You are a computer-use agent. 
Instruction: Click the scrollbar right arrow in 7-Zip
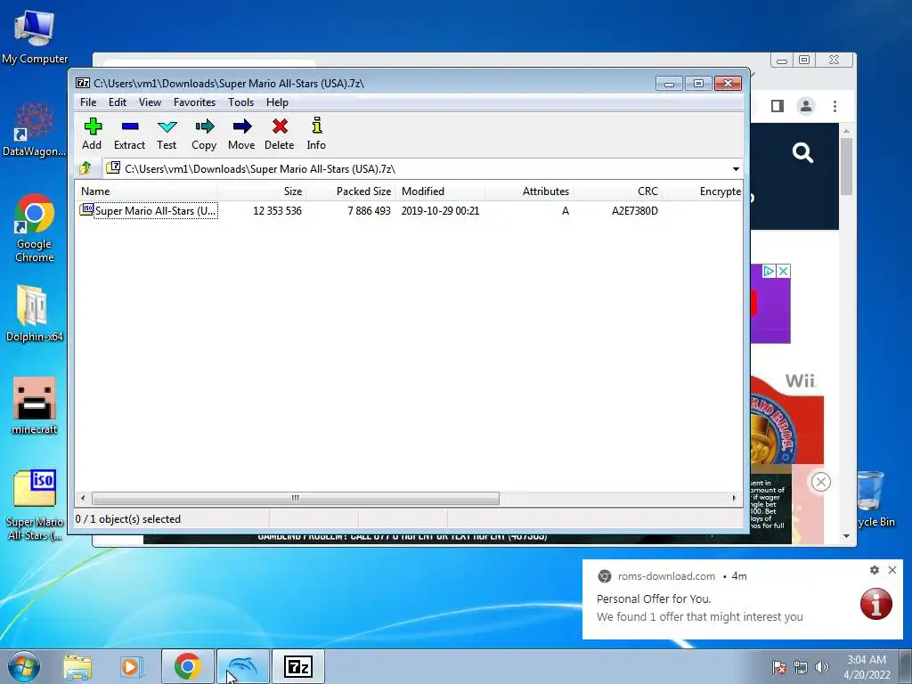coord(734,498)
